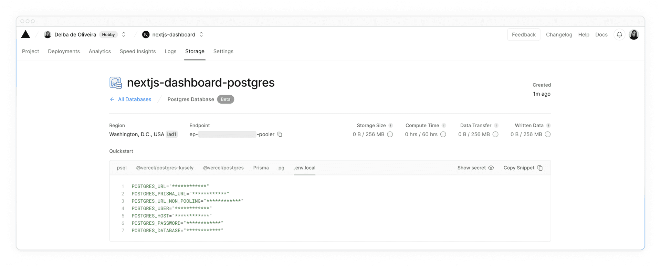Select the psql quickstart tab
661x266 pixels.
point(122,168)
